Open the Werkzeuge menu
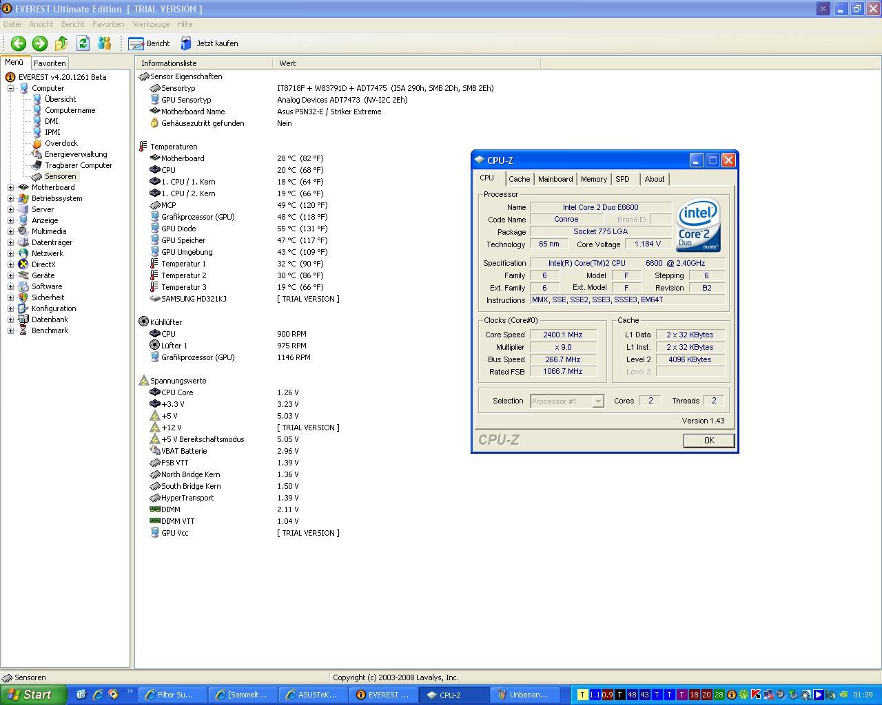This screenshot has height=705, width=882. (151, 24)
